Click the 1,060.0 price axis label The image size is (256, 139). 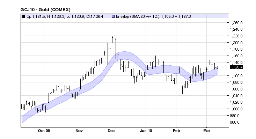click(236, 89)
